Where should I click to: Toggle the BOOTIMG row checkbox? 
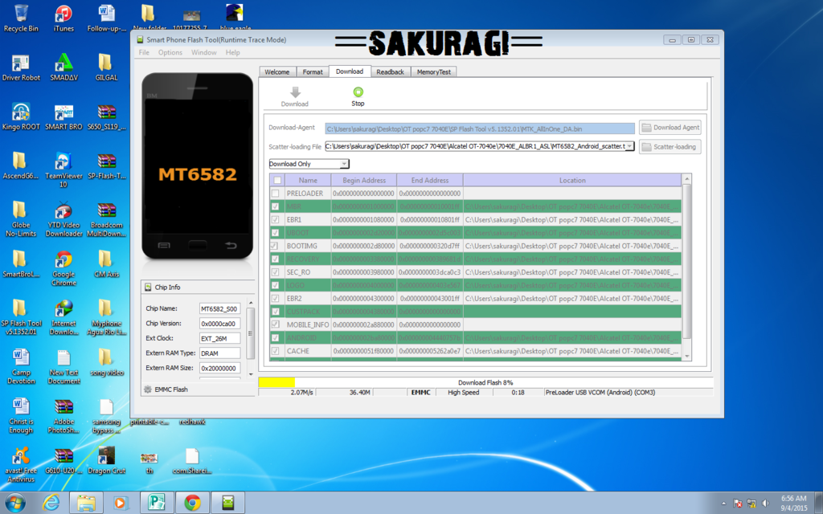coord(276,246)
